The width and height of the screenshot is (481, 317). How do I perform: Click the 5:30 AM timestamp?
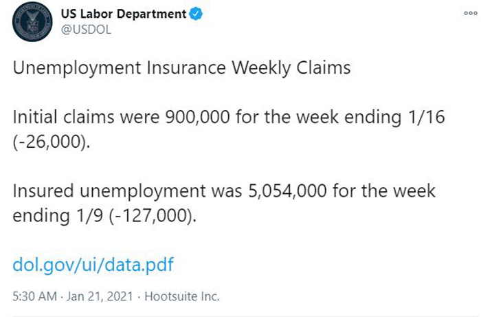point(34,296)
